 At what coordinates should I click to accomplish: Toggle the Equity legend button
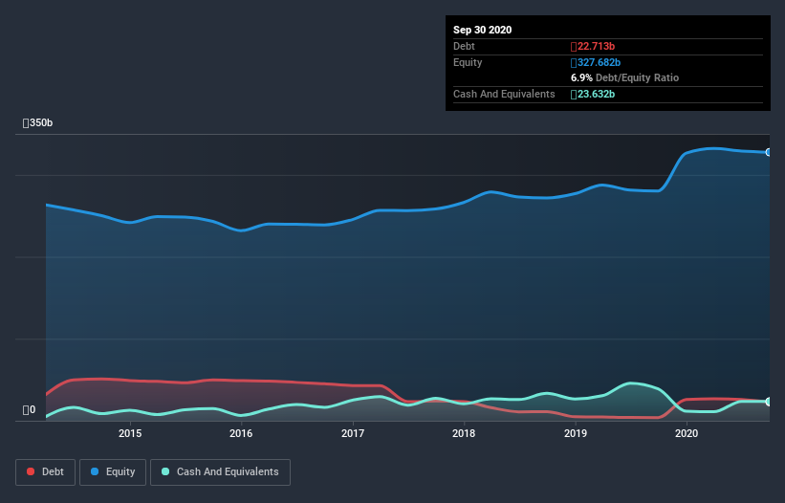coord(113,472)
